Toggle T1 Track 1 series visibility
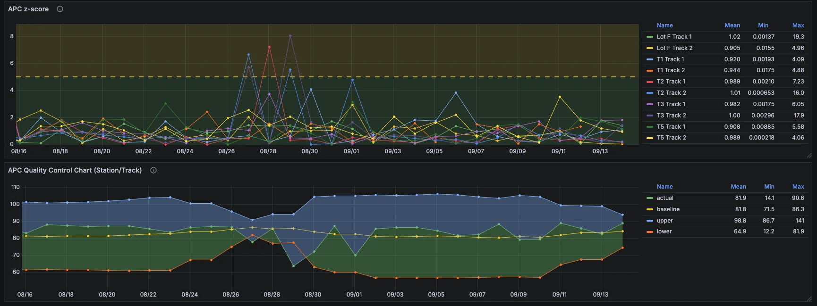 point(670,59)
